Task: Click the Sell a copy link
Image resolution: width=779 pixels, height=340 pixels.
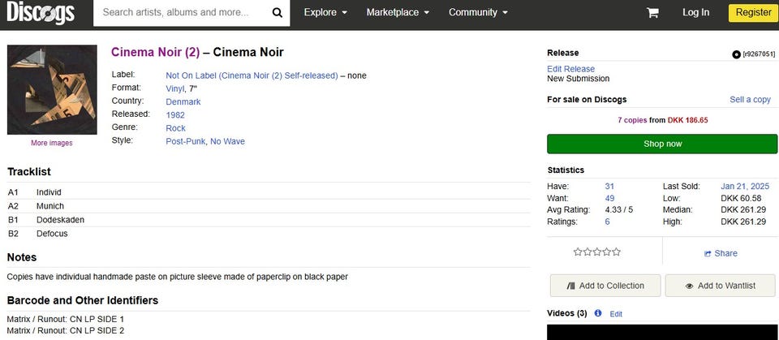Action: tap(750, 100)
